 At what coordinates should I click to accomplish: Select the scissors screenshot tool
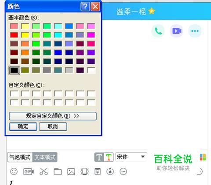[x=44, y=171]
